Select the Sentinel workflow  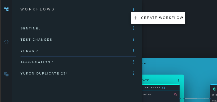(78, 28)
